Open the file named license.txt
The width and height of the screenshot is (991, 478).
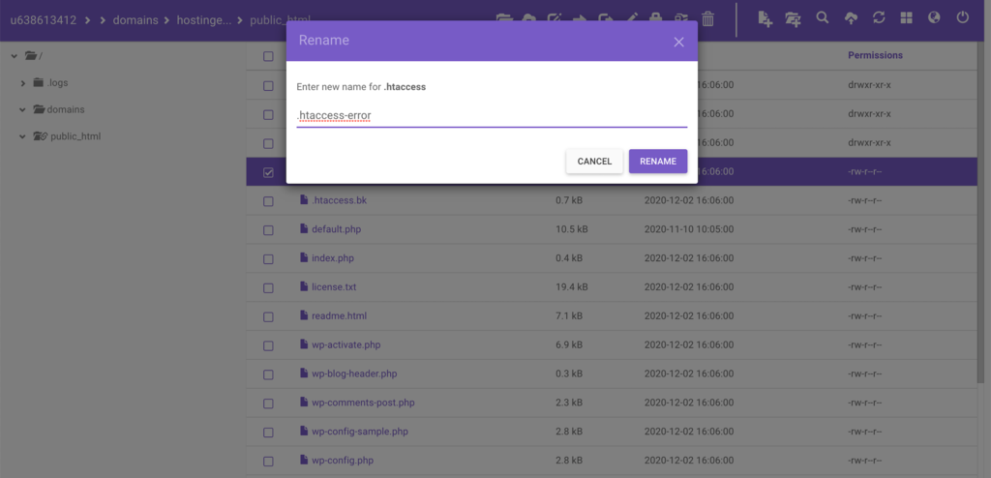[334, 286]
